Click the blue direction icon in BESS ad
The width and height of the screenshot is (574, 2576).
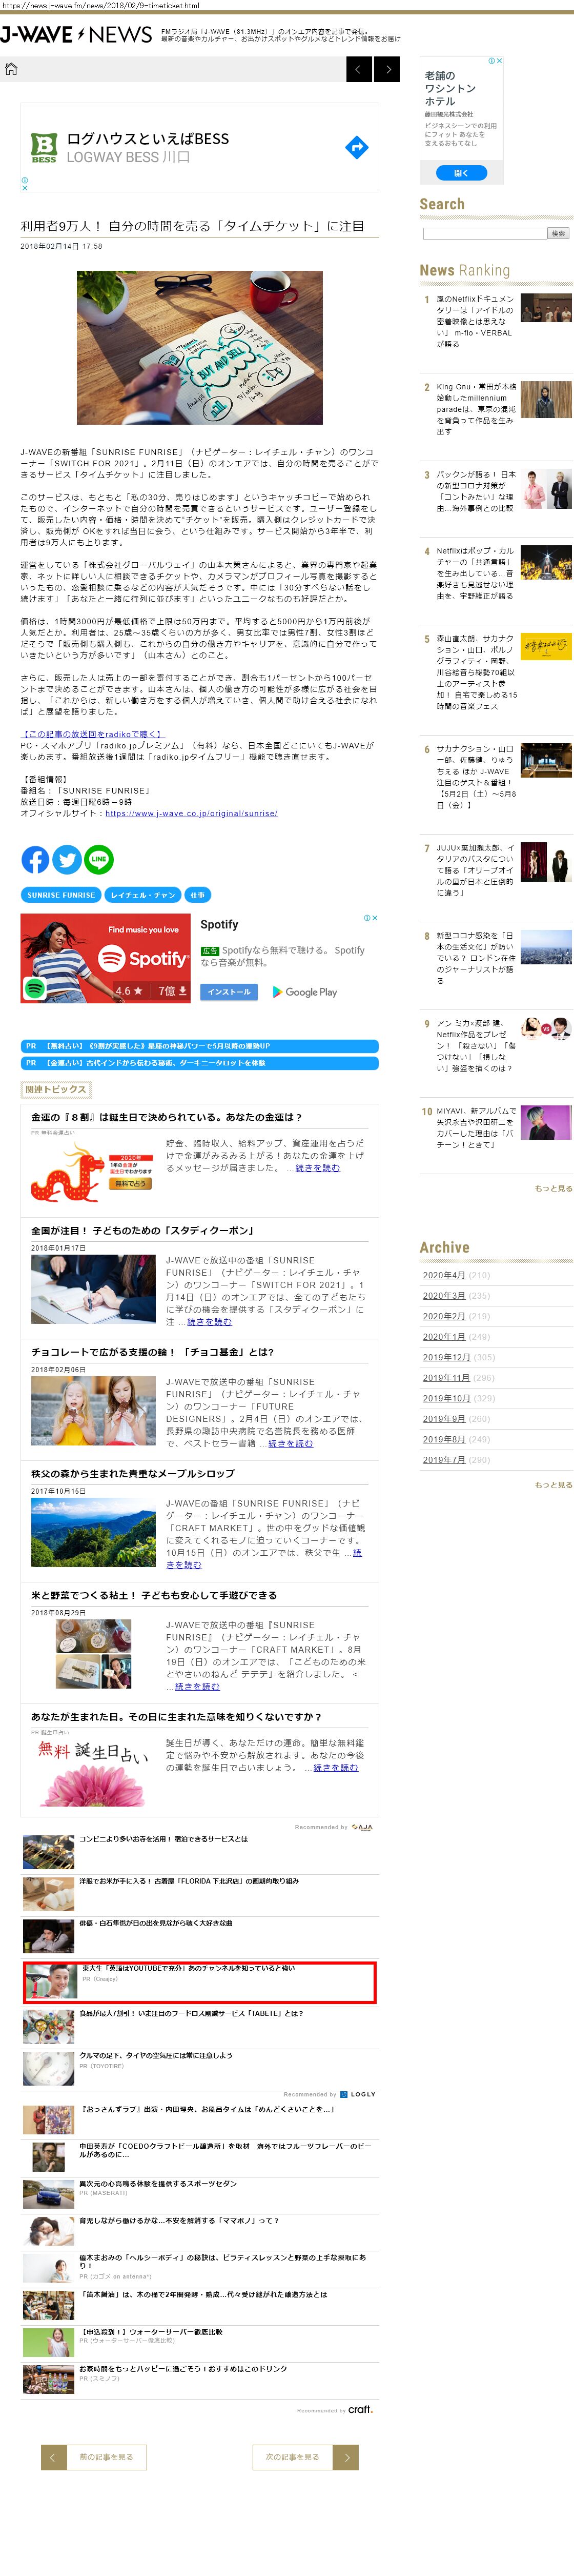(356, 148)
